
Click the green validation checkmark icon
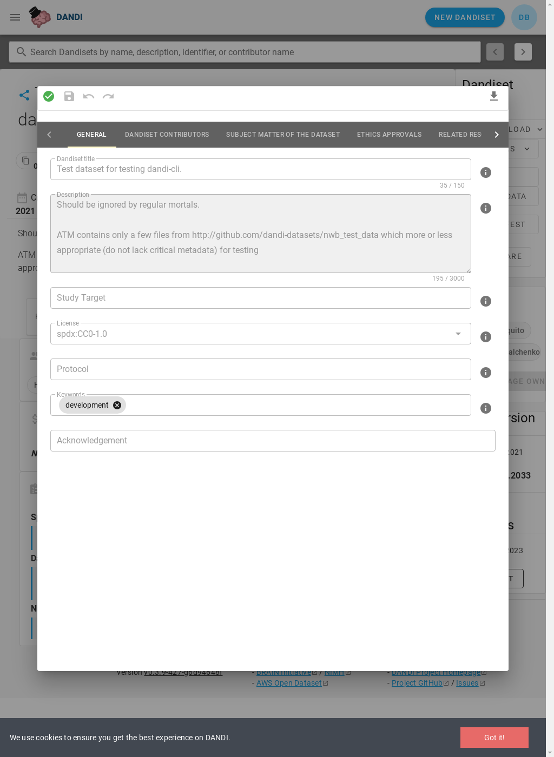coord(49,96)
